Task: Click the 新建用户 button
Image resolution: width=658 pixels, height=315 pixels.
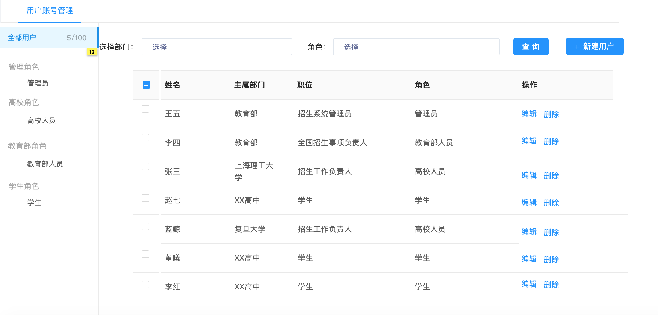Action: click(594, 47)
